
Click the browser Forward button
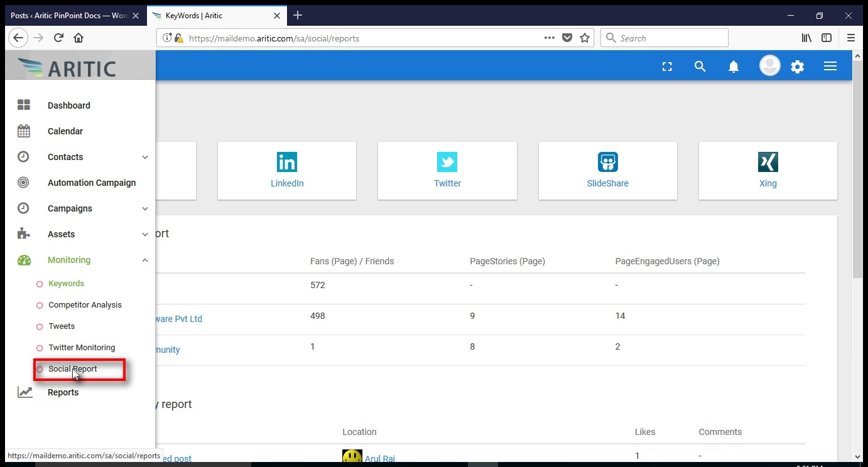pos(38,38)
